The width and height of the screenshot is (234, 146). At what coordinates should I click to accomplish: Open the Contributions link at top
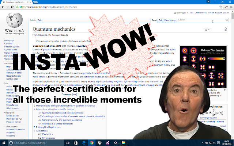tap(201, 12)
